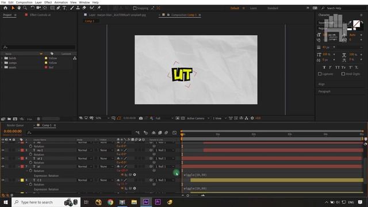Enable the Hindi Digits checkbox

pos(343,74)
